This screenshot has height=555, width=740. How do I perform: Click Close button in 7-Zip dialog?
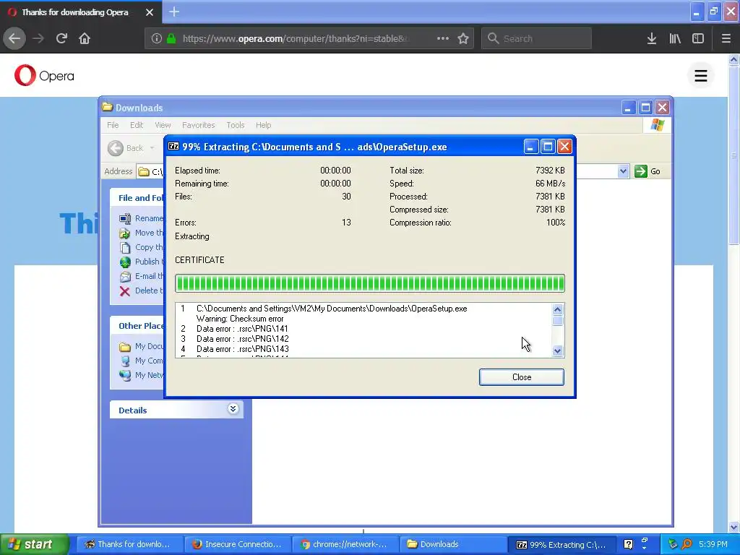click(x=521, y=377)
